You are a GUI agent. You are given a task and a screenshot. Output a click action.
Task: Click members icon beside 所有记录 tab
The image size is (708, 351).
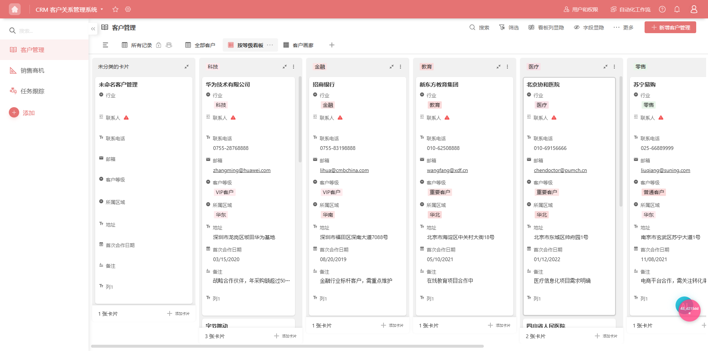169,45
